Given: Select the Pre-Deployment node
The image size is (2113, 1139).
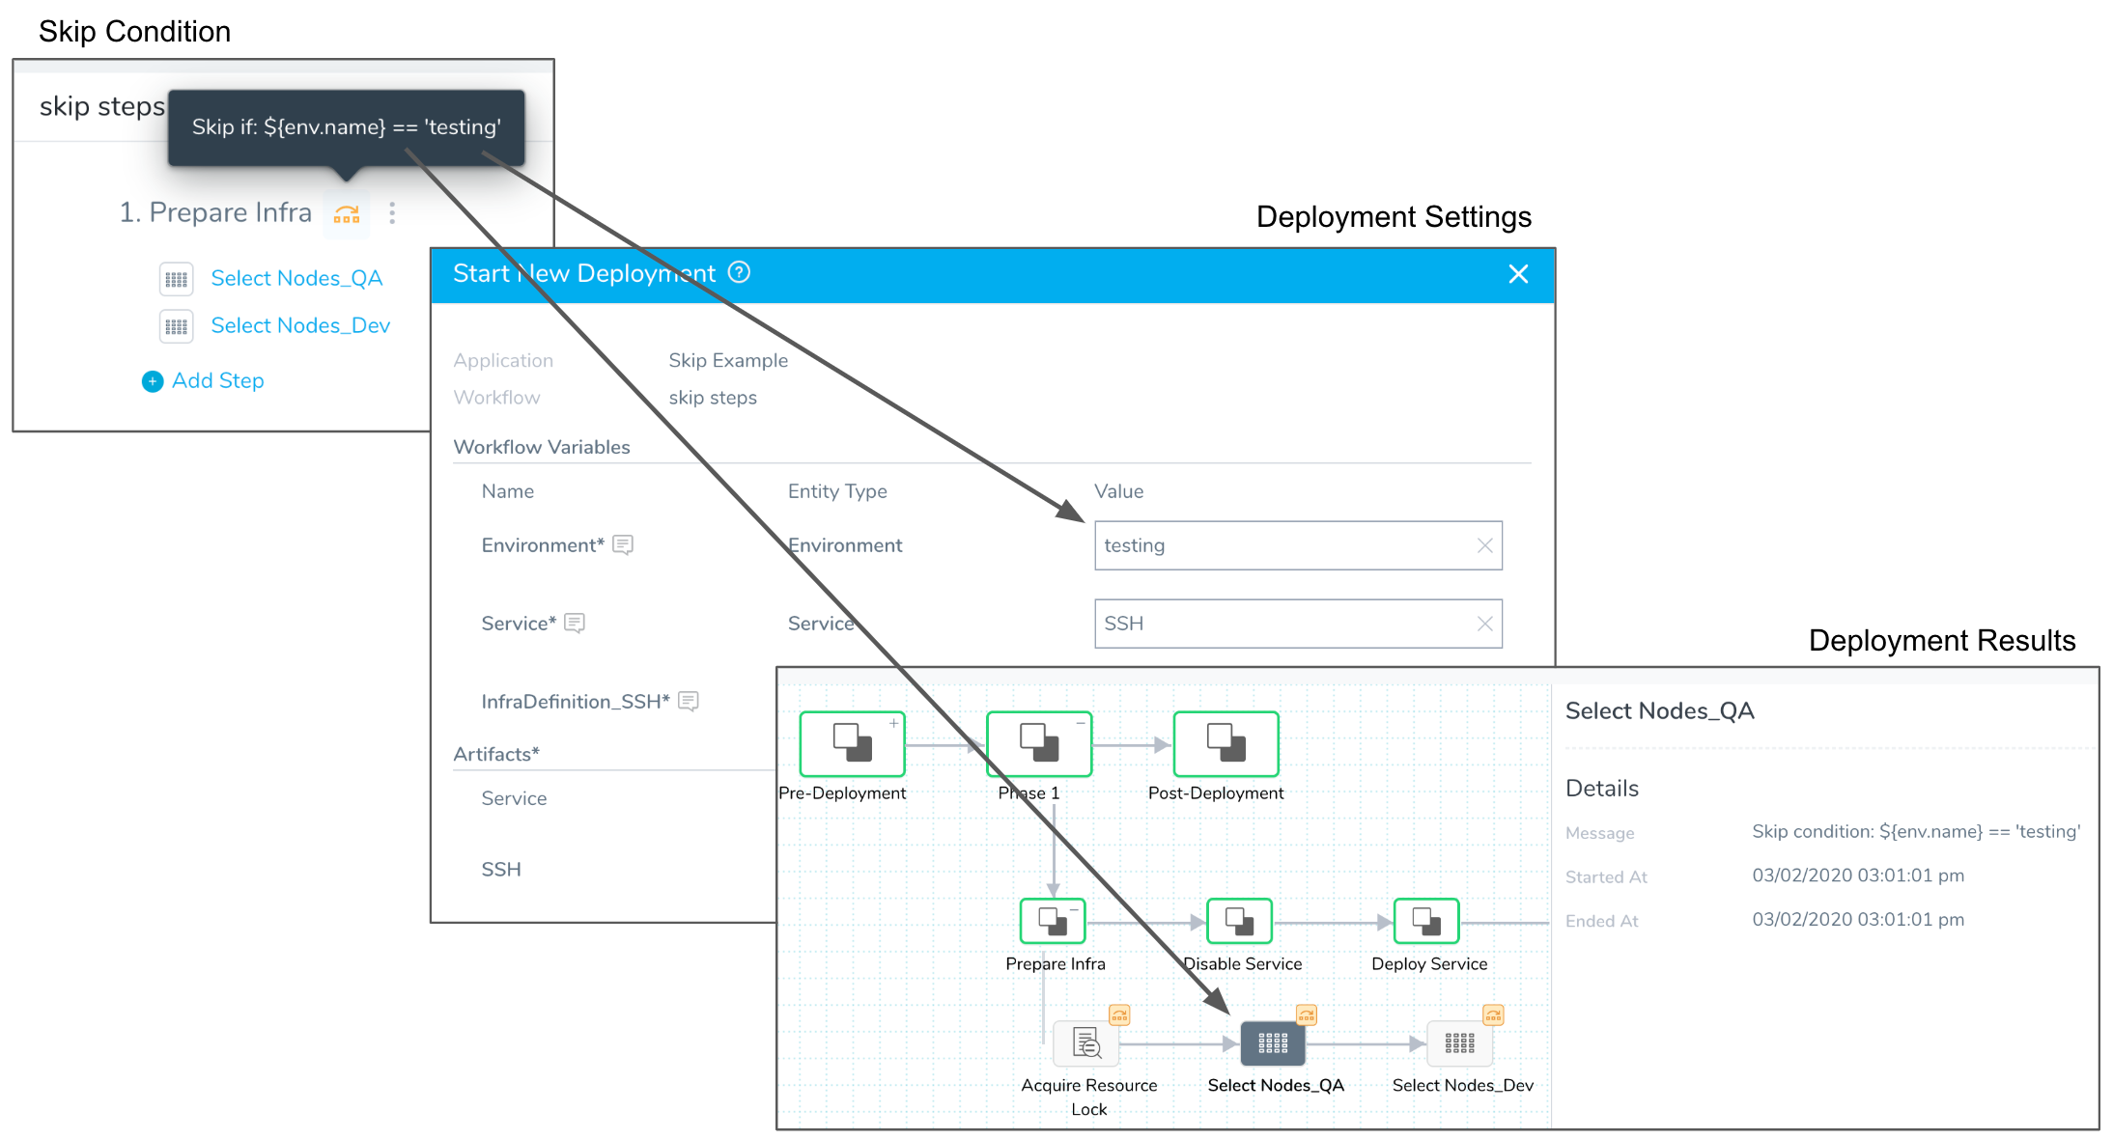Looking at the screenshot, I should pos(852,743).
